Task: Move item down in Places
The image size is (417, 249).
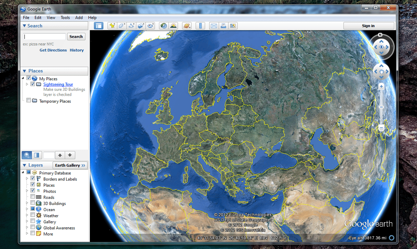Action: point(70,155)
